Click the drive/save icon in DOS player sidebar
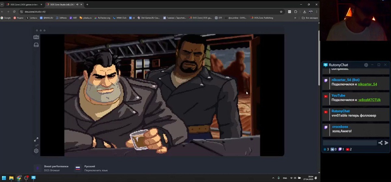 pyautogui.click(x=36, y=45)
